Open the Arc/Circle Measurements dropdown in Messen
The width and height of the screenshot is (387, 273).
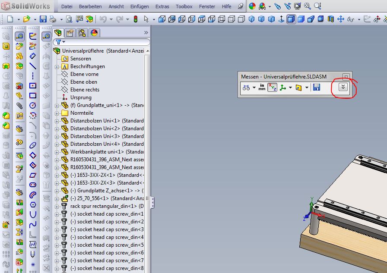tap(254, 88)
